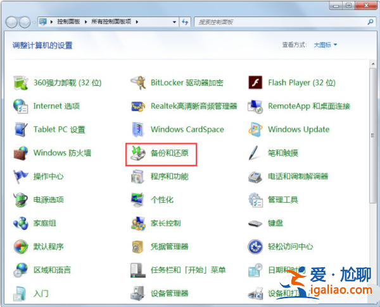Open the 轻松访问中心 icon
This screenshot has height=307, width=380.
pyautogui.click(x=255, y=246)
